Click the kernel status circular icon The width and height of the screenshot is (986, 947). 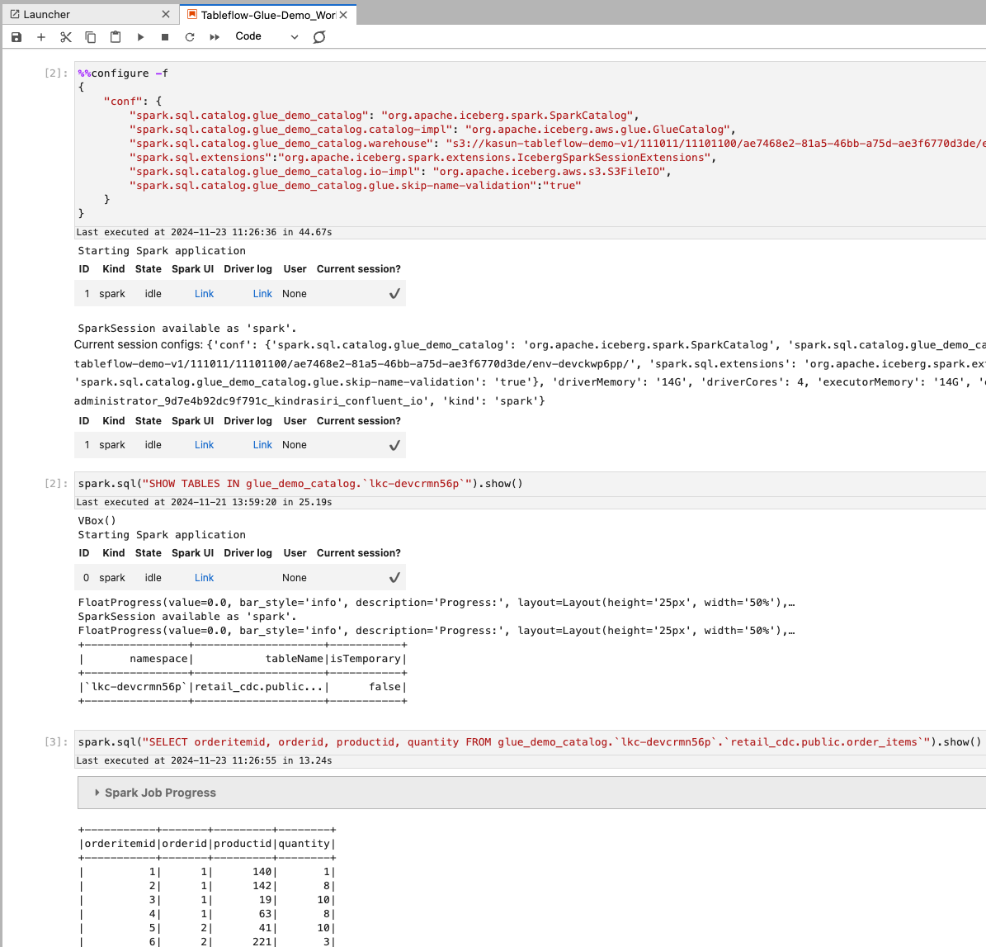pos(319,37)
